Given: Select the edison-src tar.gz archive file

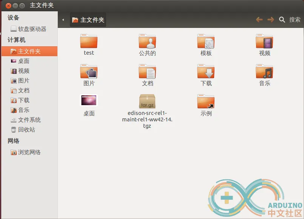Looking at the screenshot, I should (x=147, y=102).
